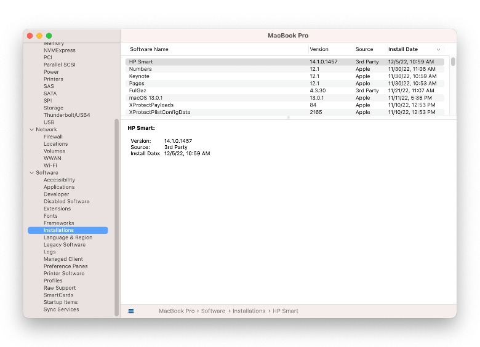480x347 pixels.
Task: Select the macOS 13.0.1 row
Action: point(285,98)
